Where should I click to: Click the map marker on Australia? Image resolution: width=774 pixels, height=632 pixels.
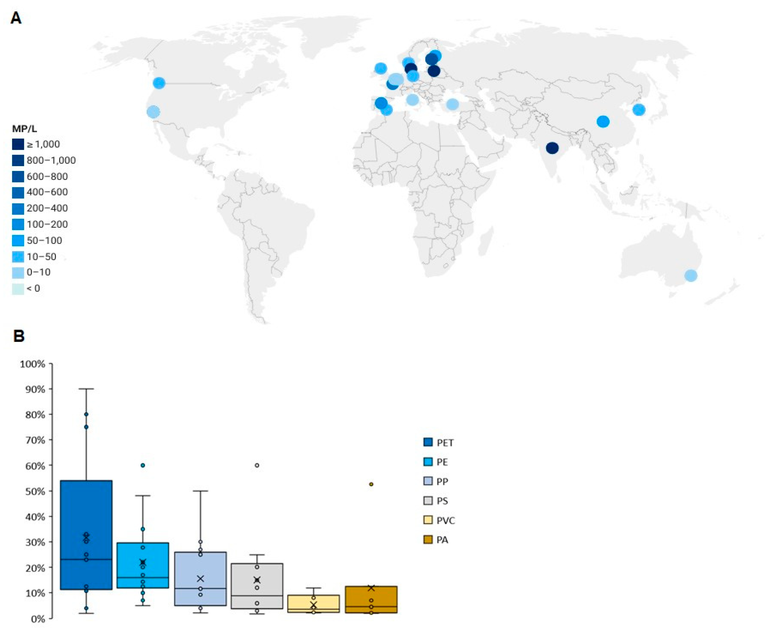coord(691,276)
